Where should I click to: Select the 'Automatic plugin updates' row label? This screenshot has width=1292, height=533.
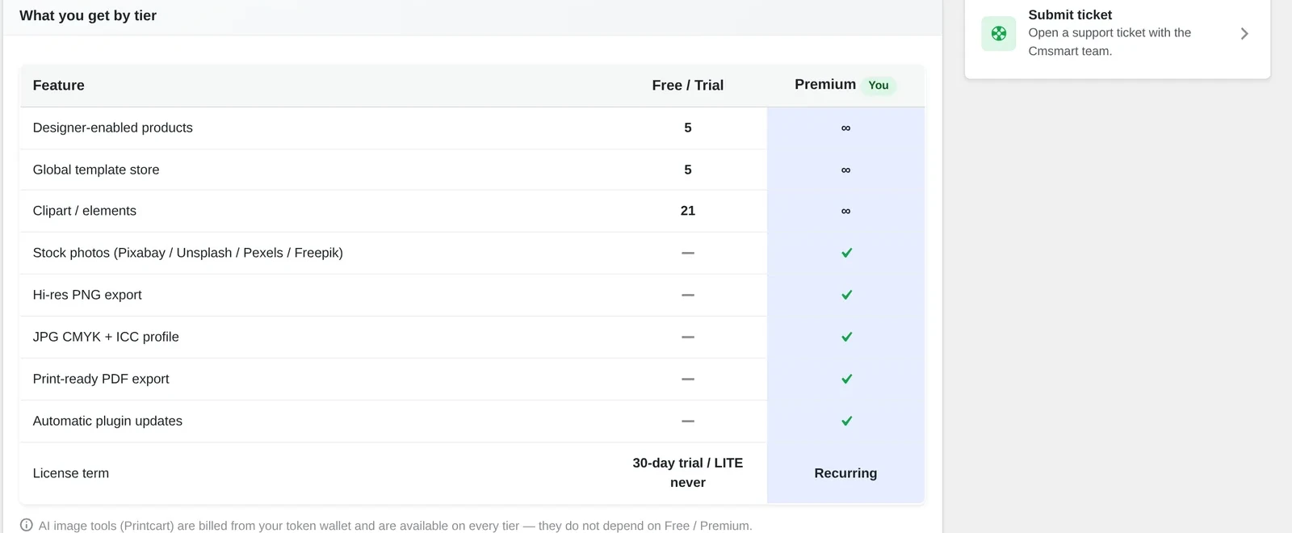pos(107,421)
